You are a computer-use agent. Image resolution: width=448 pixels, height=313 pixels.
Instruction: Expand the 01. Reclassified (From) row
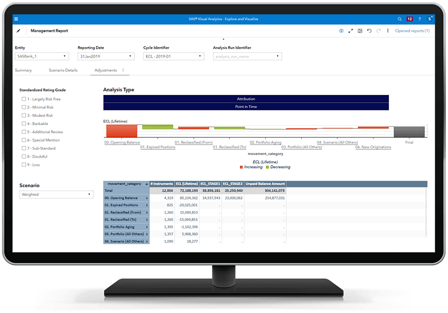(x=147, y=212)
